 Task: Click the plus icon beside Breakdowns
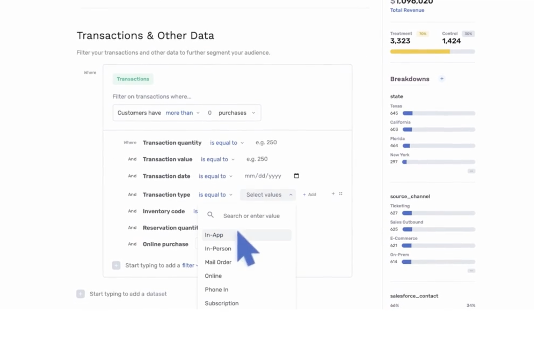(x=442, y=79)
